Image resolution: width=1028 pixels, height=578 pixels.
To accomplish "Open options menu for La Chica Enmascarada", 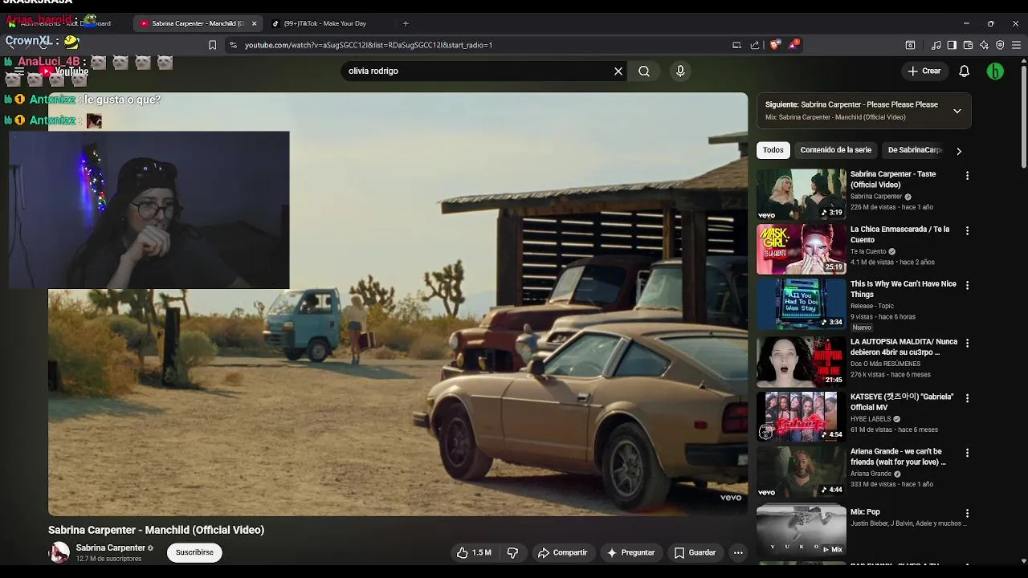I will [967, 230].
